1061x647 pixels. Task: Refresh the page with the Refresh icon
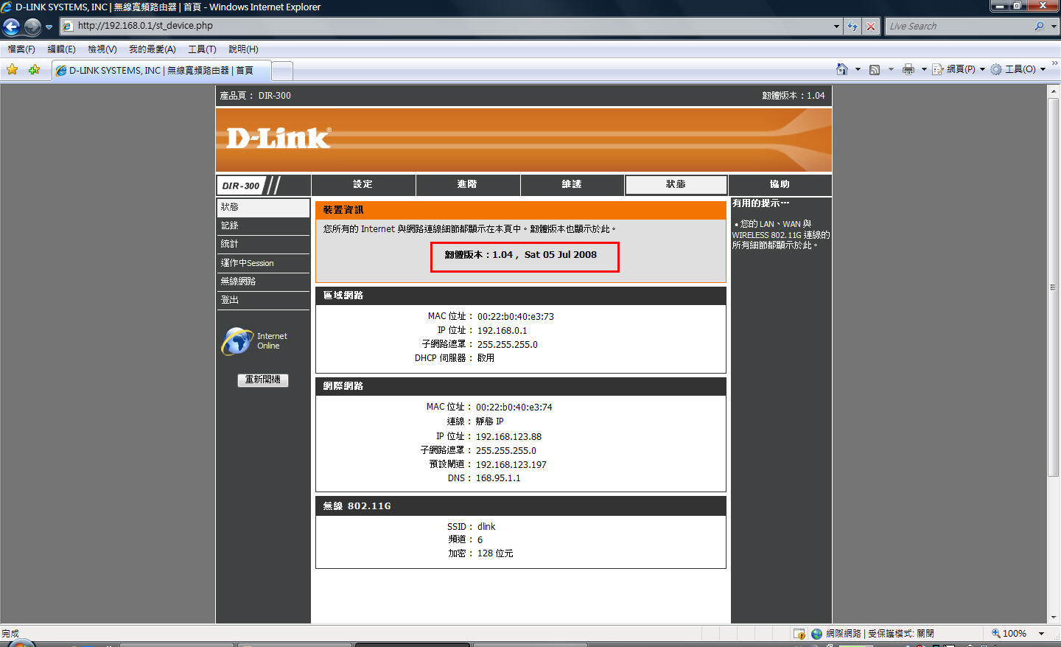[852, 26]
